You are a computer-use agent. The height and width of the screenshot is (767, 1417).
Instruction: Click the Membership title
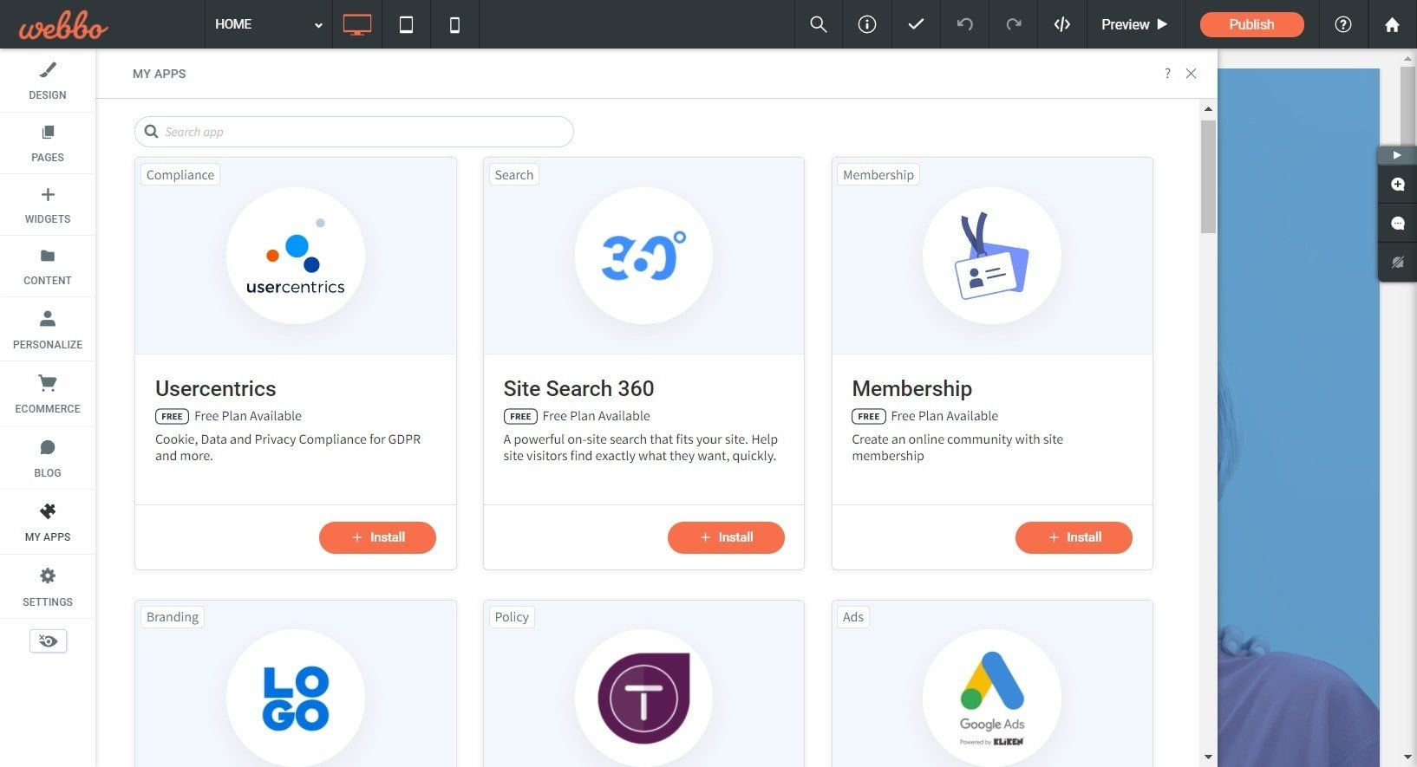(911, 388)
